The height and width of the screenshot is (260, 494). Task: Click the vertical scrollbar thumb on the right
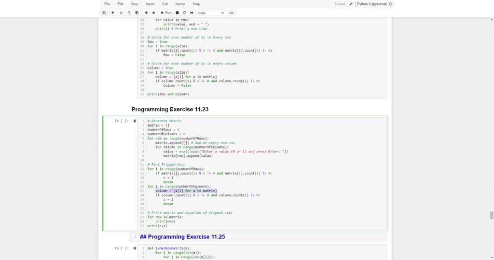click(x=492, y=215)
